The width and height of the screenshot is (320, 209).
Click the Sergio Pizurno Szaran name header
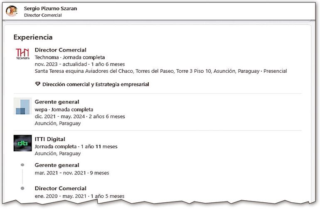tap(50, 8)
